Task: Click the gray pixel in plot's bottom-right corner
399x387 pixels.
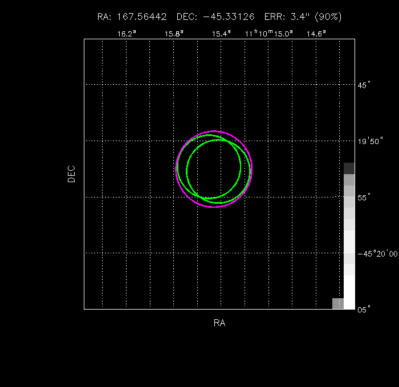Action: click(x=337, y=303)
